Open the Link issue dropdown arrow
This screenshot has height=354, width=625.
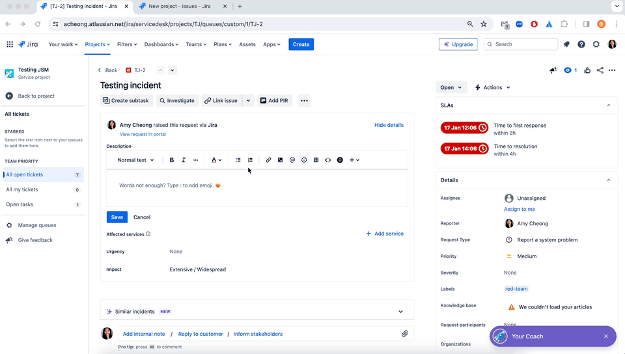click(248, 101)
